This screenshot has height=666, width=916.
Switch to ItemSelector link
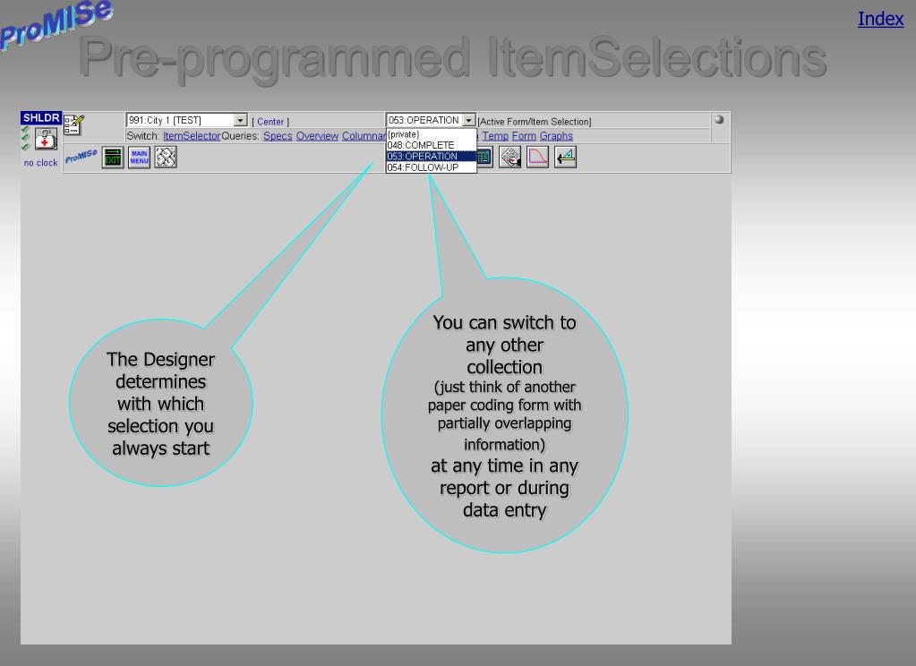click(x=192, y=136)
